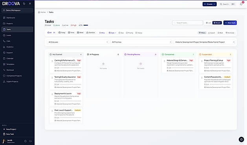Click New Project quick action in sidebar
The width and height of the screenshot is (247, 145).
click(17, 129)
